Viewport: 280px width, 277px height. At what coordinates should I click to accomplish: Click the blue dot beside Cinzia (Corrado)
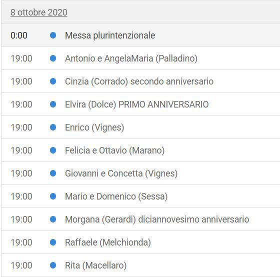[53, 81]
